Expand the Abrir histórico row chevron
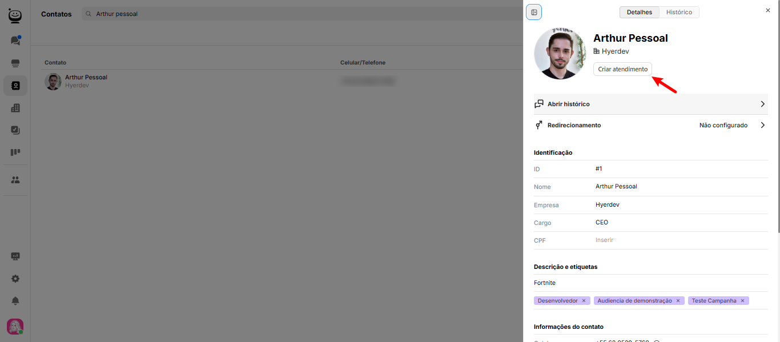Screen dimensions: 780x342 click(762, 104)
